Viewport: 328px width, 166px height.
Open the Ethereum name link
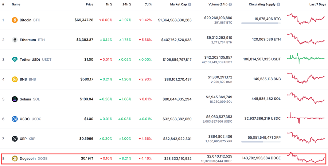tap(28, 40)
